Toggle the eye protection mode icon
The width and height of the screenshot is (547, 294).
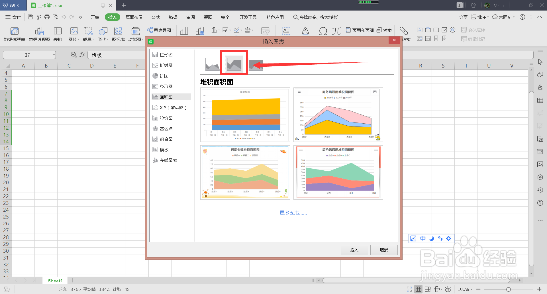point(448,289)
